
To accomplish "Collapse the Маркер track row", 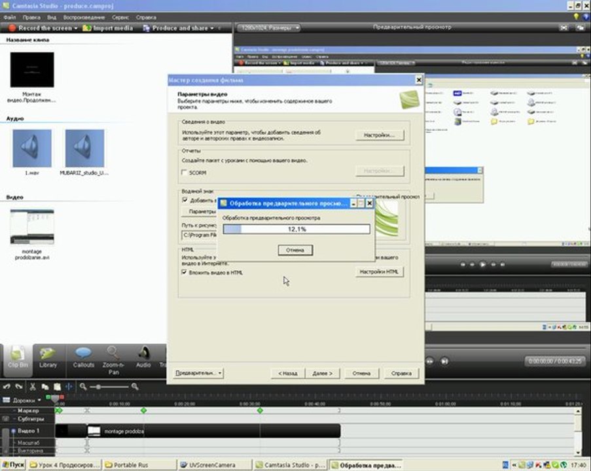I will [14, 410].
